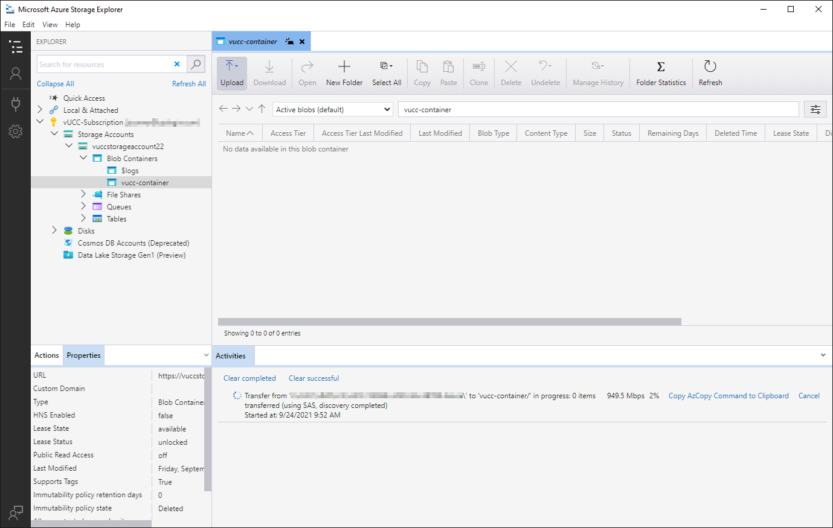The width and height of the screenshot is (833, 528).
Task: Clear the search box with X
Action: tap(177, 64)
